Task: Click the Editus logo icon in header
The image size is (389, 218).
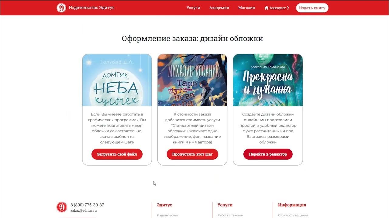Action: coord(61,8)
